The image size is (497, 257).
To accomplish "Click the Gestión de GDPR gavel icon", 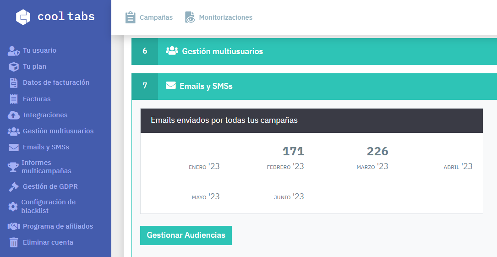I will tap(14, 186).
